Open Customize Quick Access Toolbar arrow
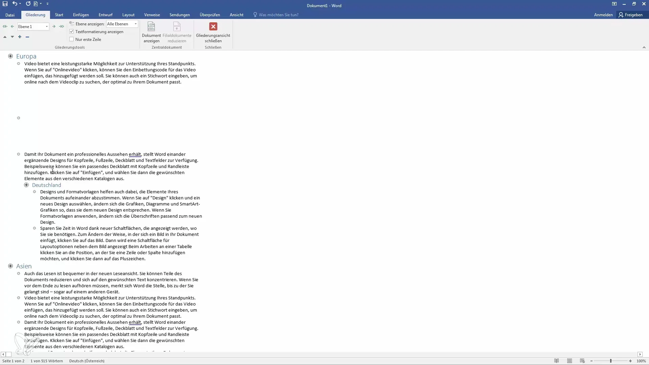Screen dimensions: 649x365 (x=47, y=4)
